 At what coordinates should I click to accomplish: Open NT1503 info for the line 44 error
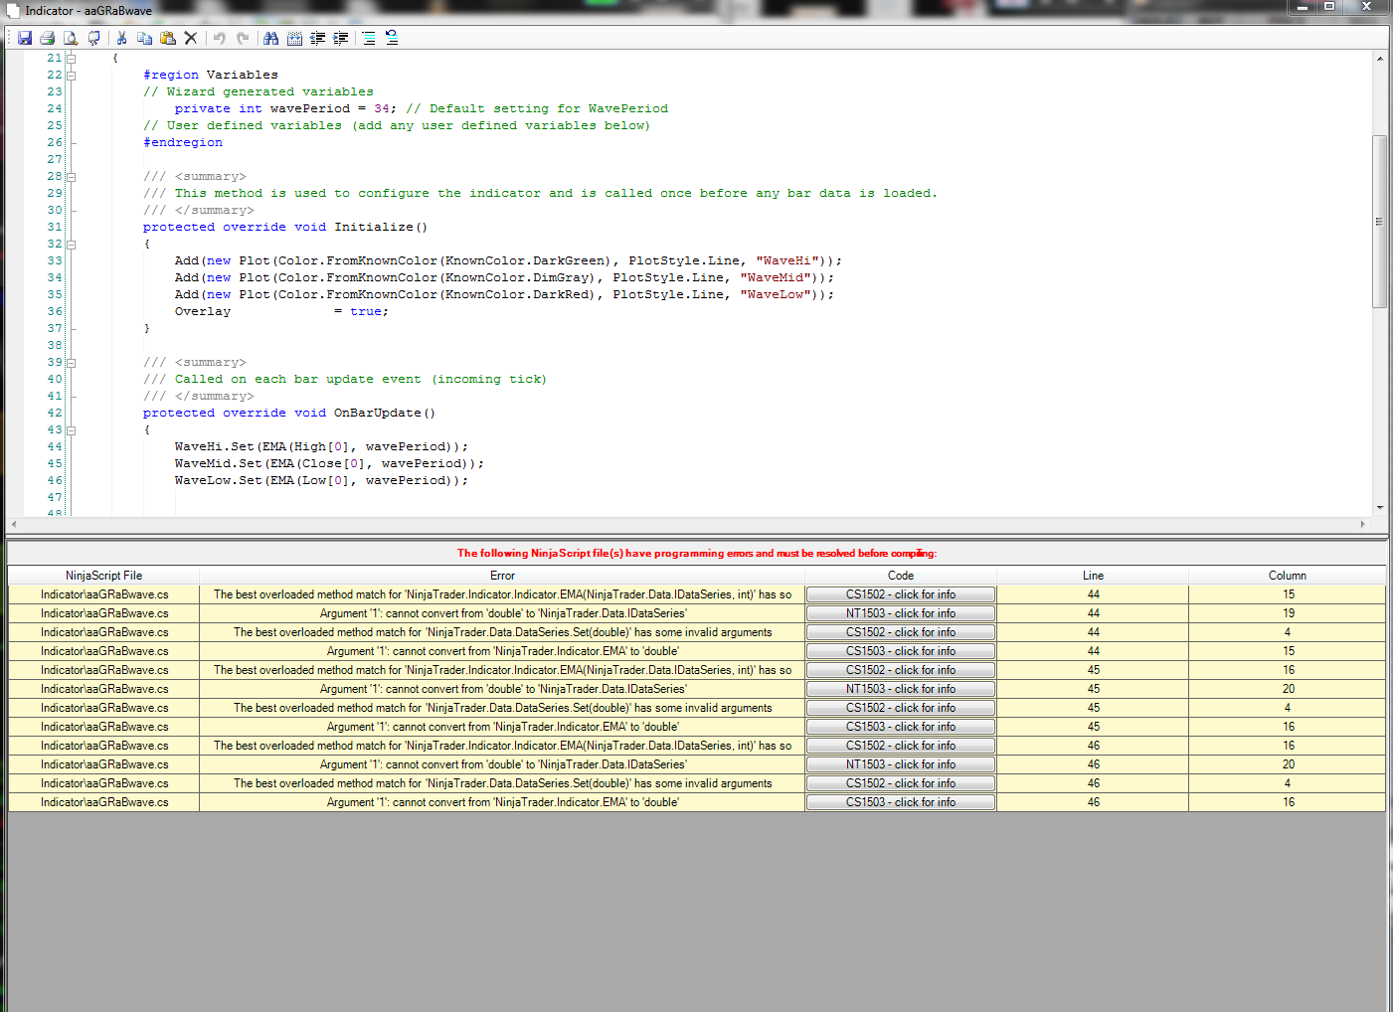901,613
